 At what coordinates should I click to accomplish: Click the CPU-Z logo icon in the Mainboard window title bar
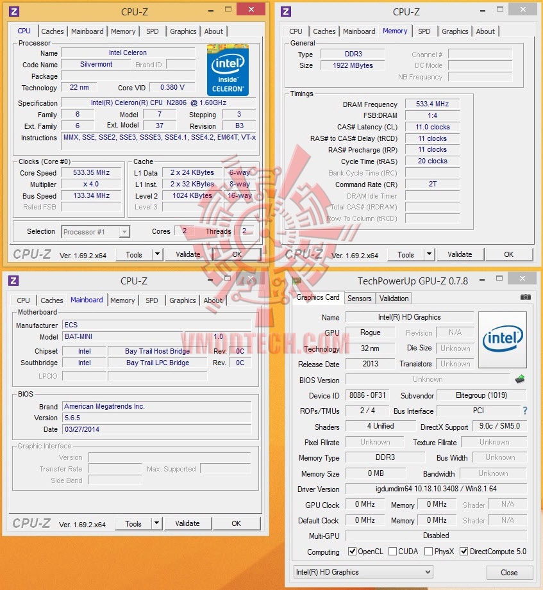[13, 281]
